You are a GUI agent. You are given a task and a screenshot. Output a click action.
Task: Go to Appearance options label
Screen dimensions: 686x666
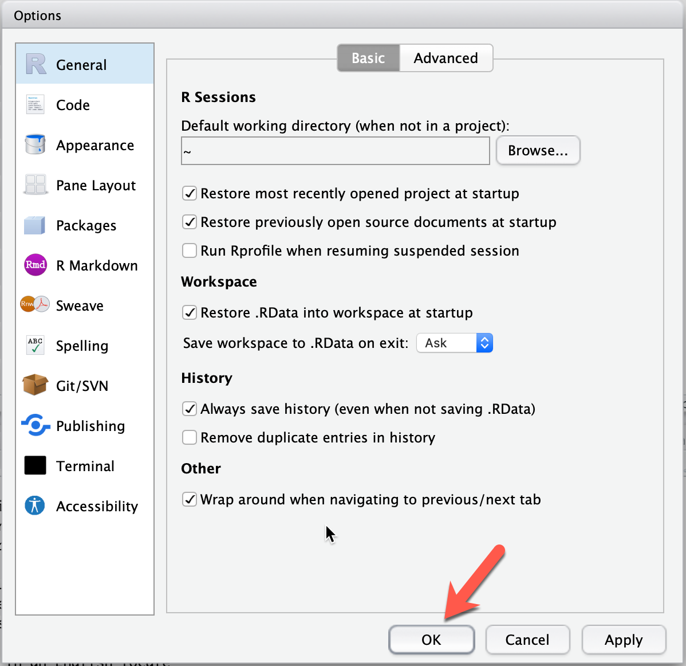point(95,146)
